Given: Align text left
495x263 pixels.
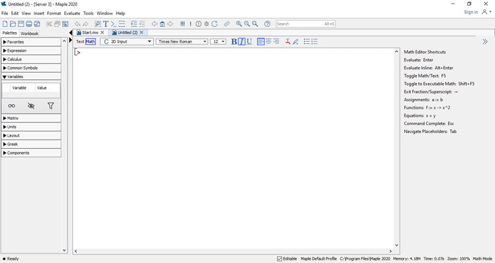Looking at the screenshot, I should [x=261, y=41].
